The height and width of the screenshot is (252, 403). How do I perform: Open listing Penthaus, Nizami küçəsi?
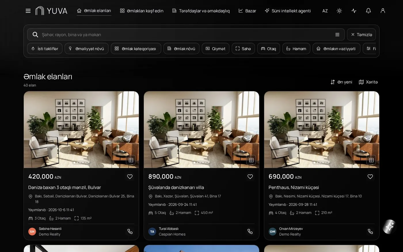pyautogui.click(x=294, y=187)
